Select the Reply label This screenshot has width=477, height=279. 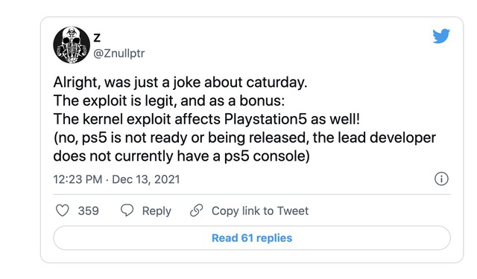[157, 211]
